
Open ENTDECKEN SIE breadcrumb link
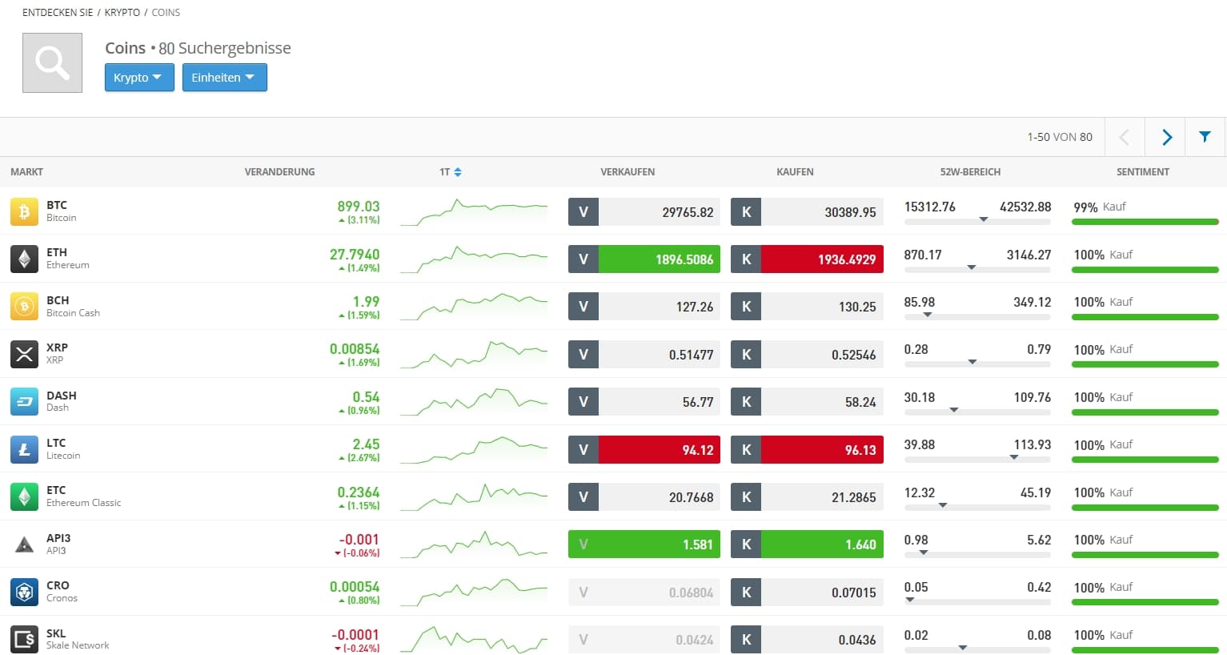[x=58, y=13]
